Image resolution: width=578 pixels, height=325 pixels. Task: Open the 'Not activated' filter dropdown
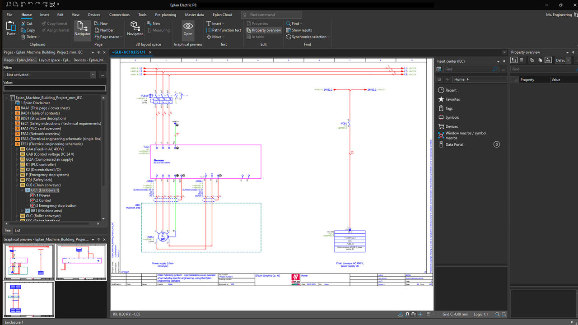pos(93,74)
